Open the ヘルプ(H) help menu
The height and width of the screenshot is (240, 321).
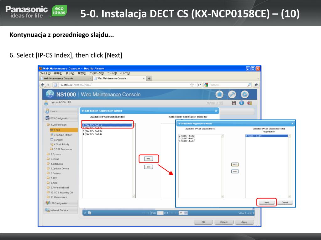(x=125, y=73)
